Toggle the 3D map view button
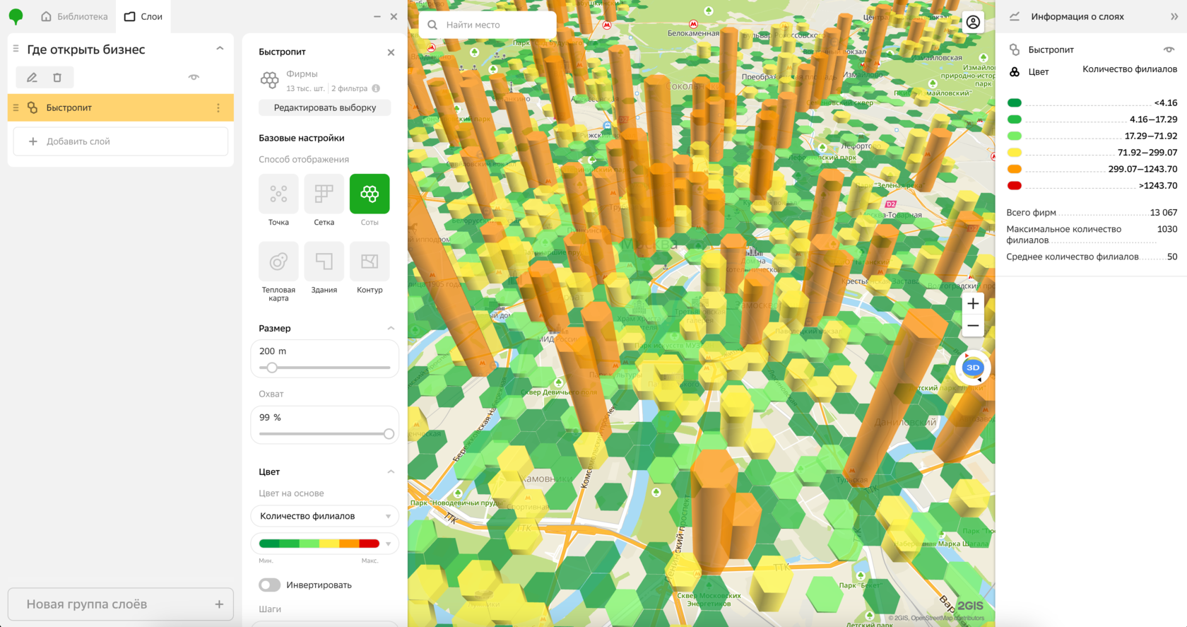The height and width of the screenshot is (627, 1187). (x=973, y=368)
